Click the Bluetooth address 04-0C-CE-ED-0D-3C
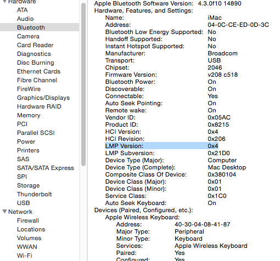 (238, 25)
